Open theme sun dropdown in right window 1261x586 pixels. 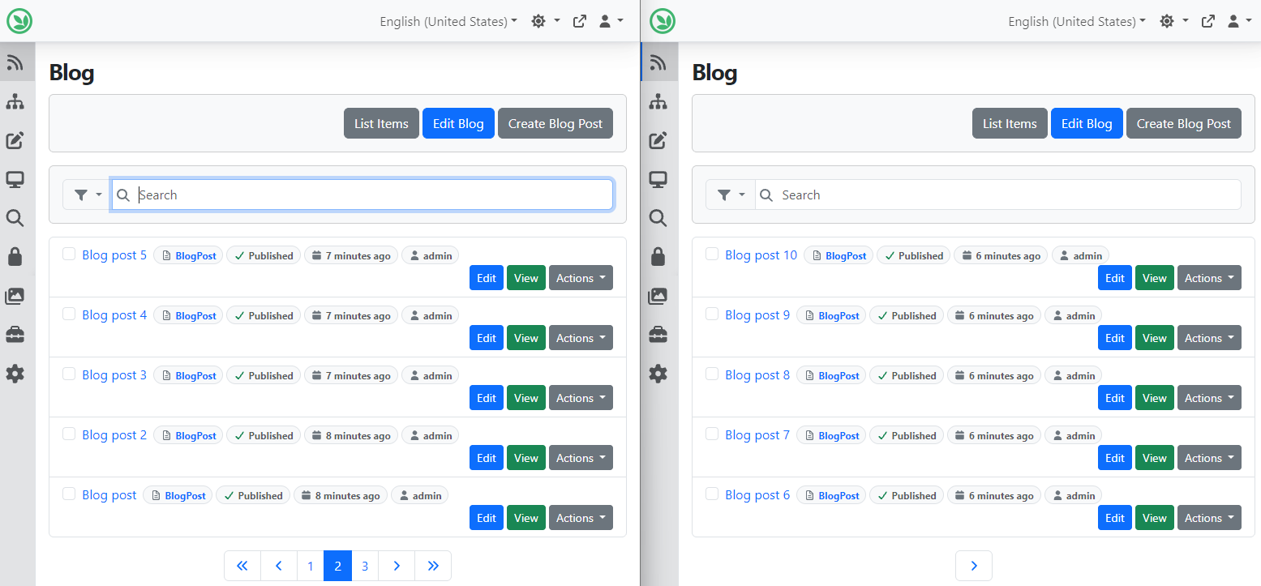[x=1173, y=21]
